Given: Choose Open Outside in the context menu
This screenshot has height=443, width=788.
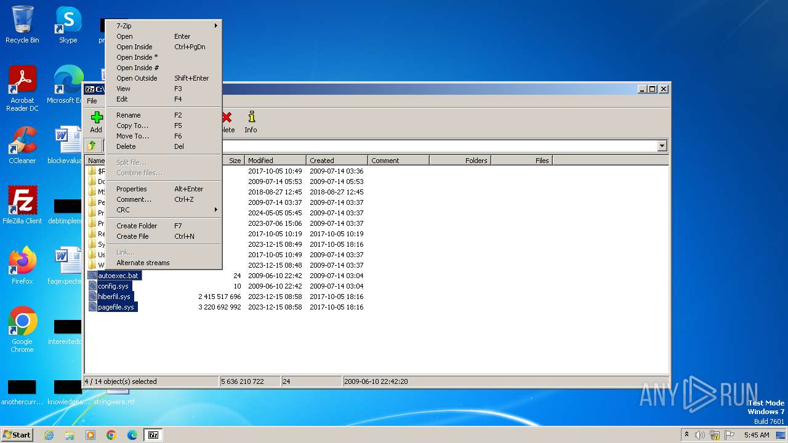Looking at the screenshot, I should pyautogui.click(x=164, y=78).
